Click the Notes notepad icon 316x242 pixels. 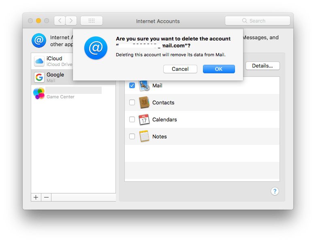coord(144,136)
